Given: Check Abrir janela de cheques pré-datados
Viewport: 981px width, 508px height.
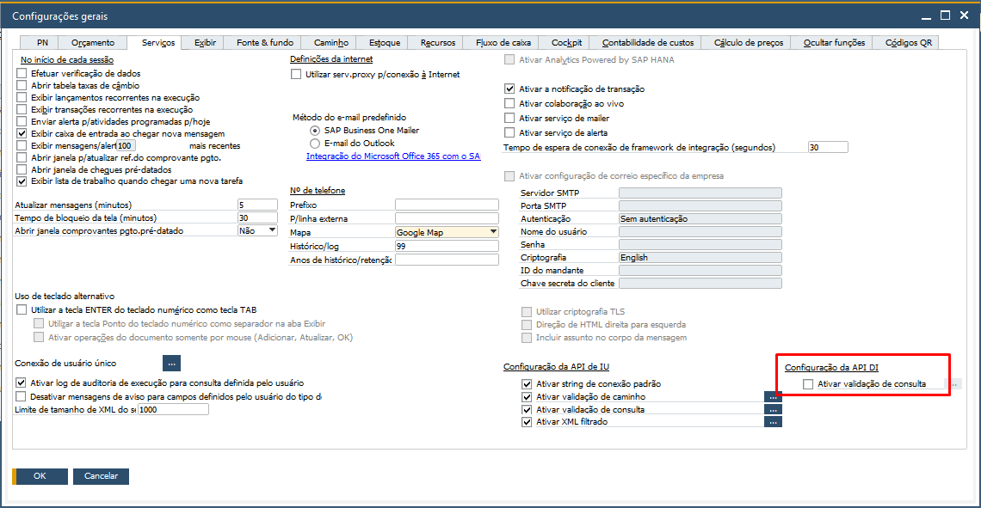Looking at the screenshot, I should [x=22, y=169].
